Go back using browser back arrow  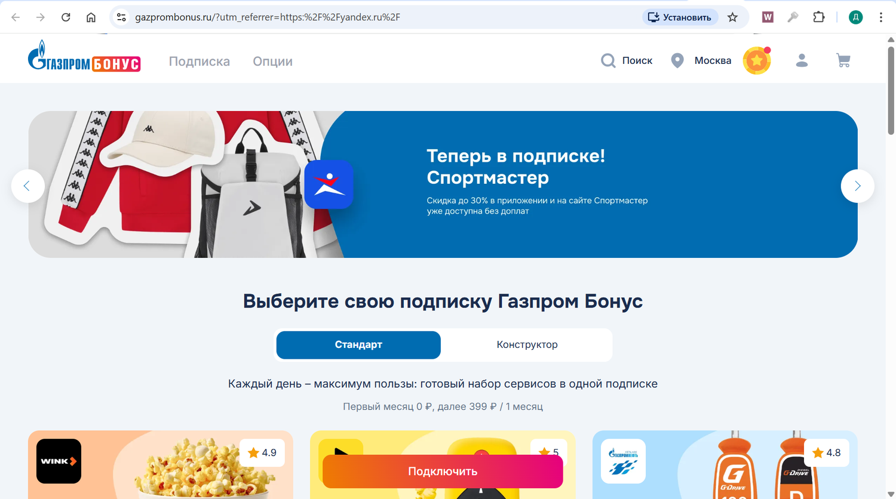pyautogui.click(x=16, y=17)
